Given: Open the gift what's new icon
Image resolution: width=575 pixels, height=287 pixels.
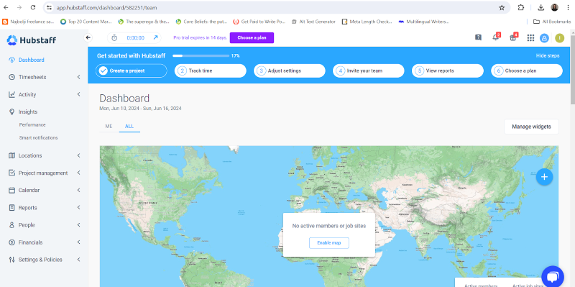Looking at the screenshot, I should click(513, 37).
